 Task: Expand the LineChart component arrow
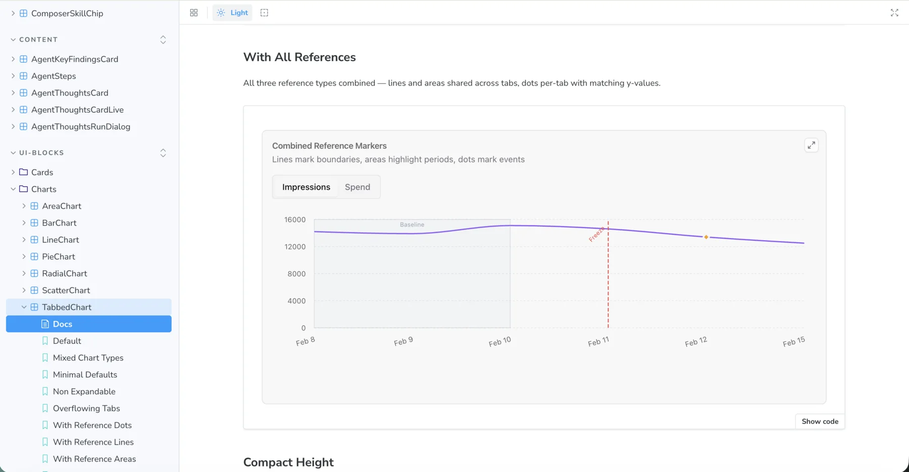24,240
